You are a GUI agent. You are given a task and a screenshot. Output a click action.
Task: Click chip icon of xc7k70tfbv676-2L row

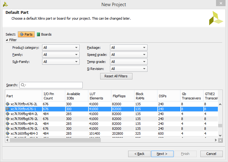(8, 104)
